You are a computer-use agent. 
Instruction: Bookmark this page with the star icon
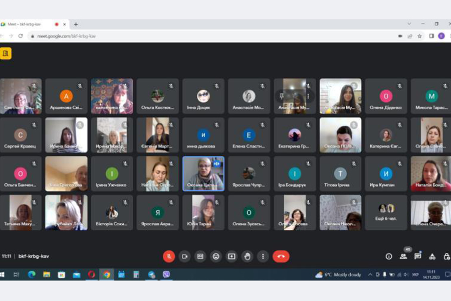[x=419, y=36]
